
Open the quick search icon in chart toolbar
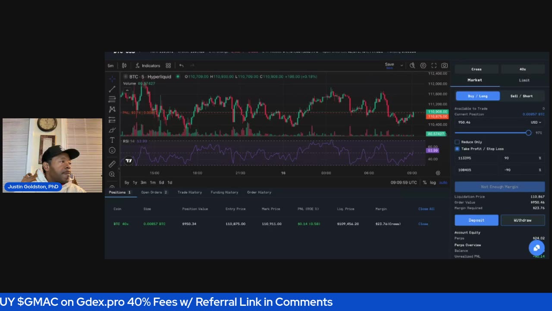(412, 66)
